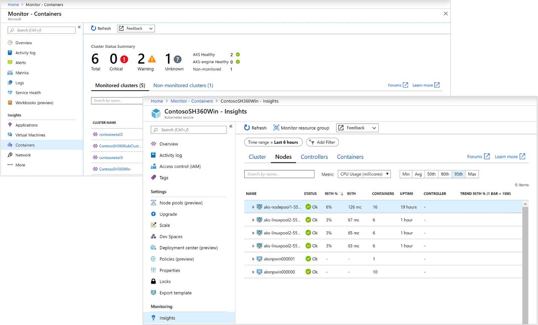Switch metric percentile to Max
Image resolution: width=538 pixels, height=325 pixels.
(472, 174)
